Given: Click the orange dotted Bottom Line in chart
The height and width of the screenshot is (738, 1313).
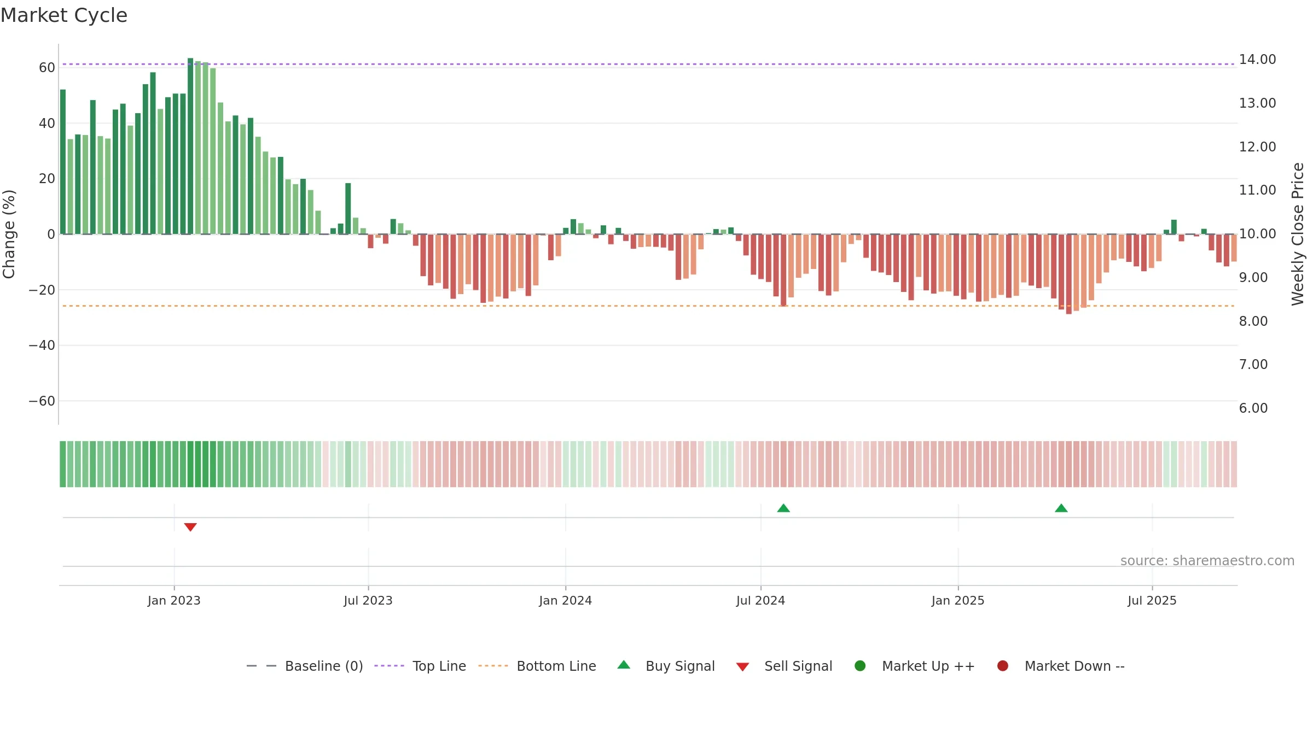Looking at the screenshot, I should pyautogui.click(x=648, y=306).
